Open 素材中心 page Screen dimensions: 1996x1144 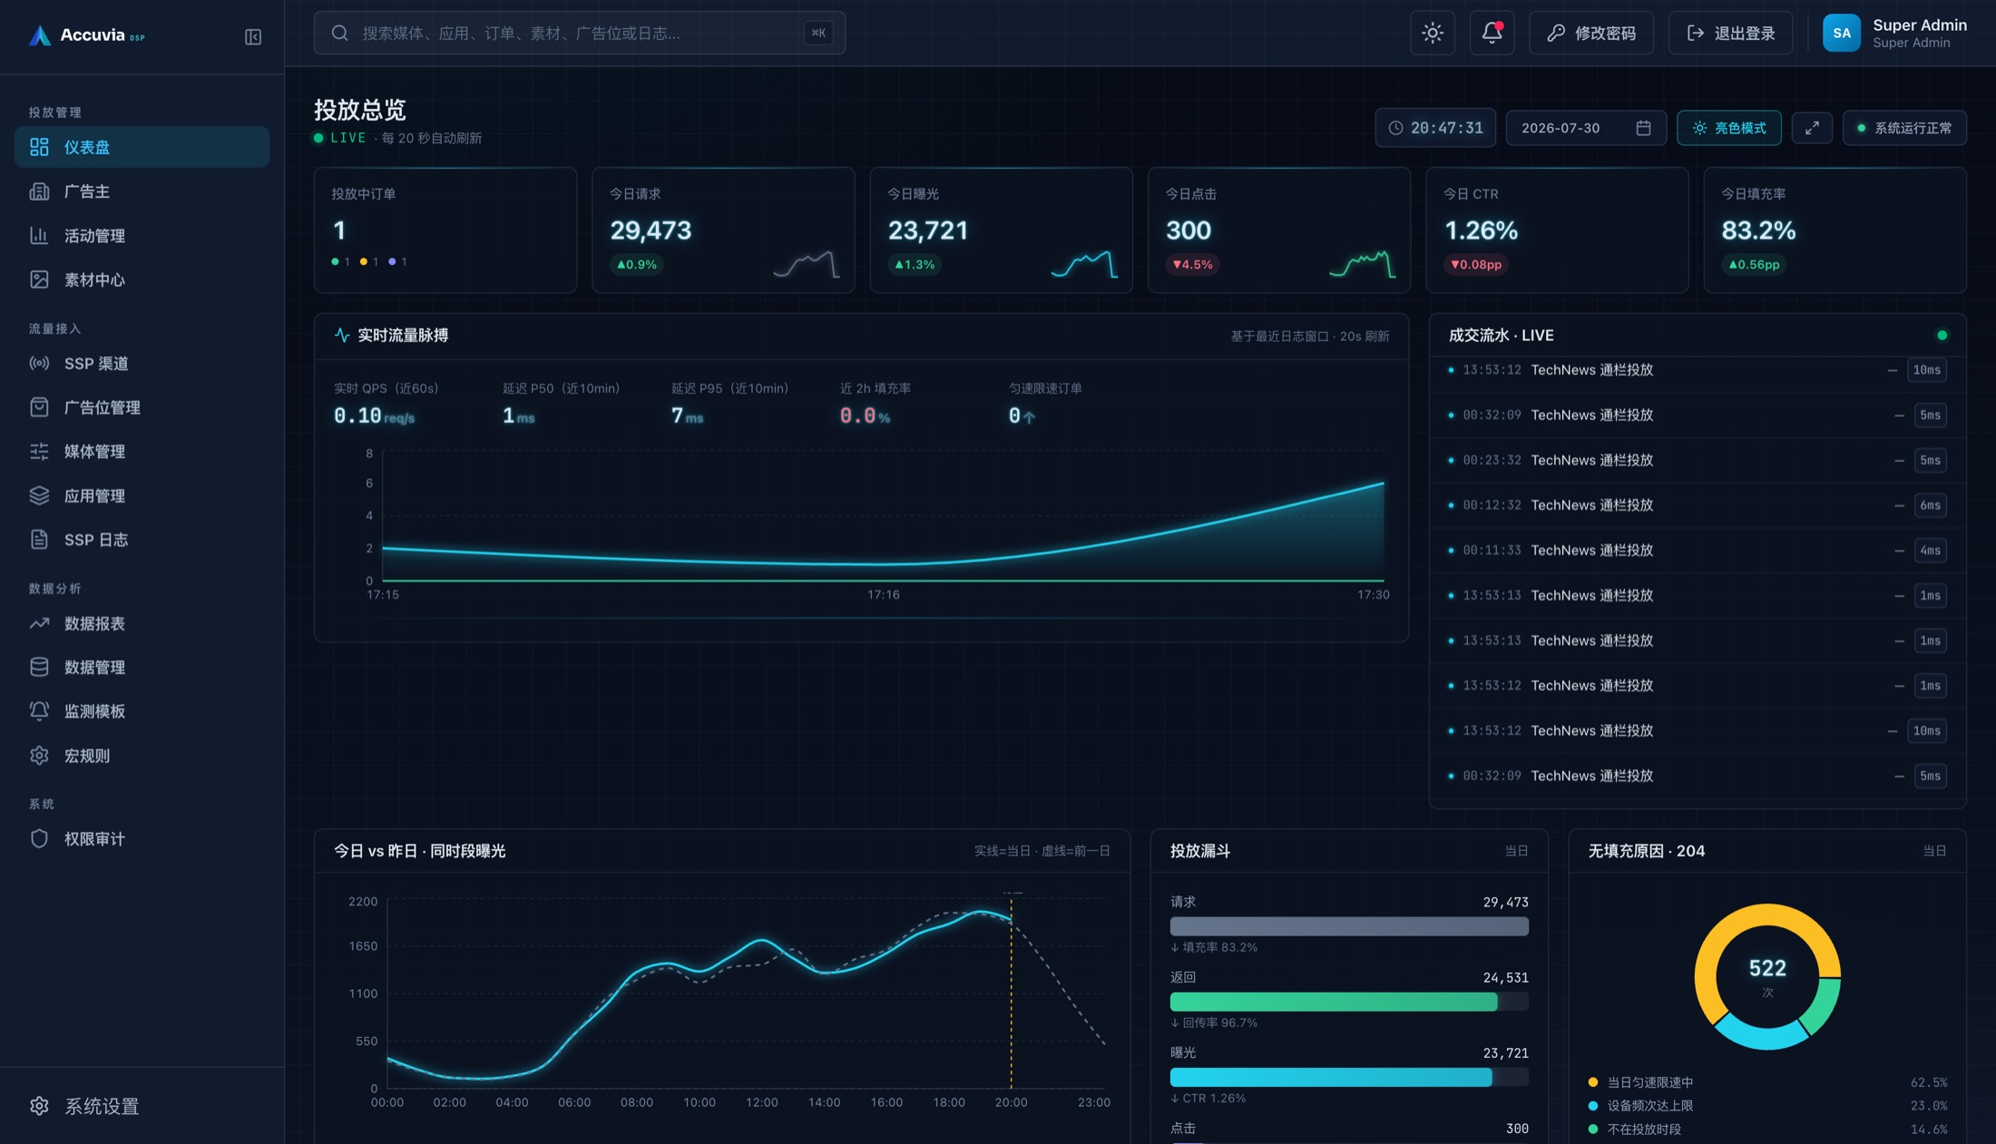pos(142,279)
